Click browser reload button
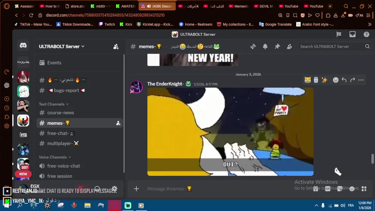 [x=31, y=15]
